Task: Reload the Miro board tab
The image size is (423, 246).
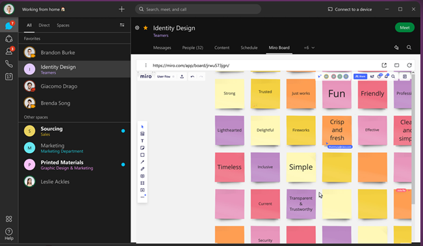Action: [409, 65]
